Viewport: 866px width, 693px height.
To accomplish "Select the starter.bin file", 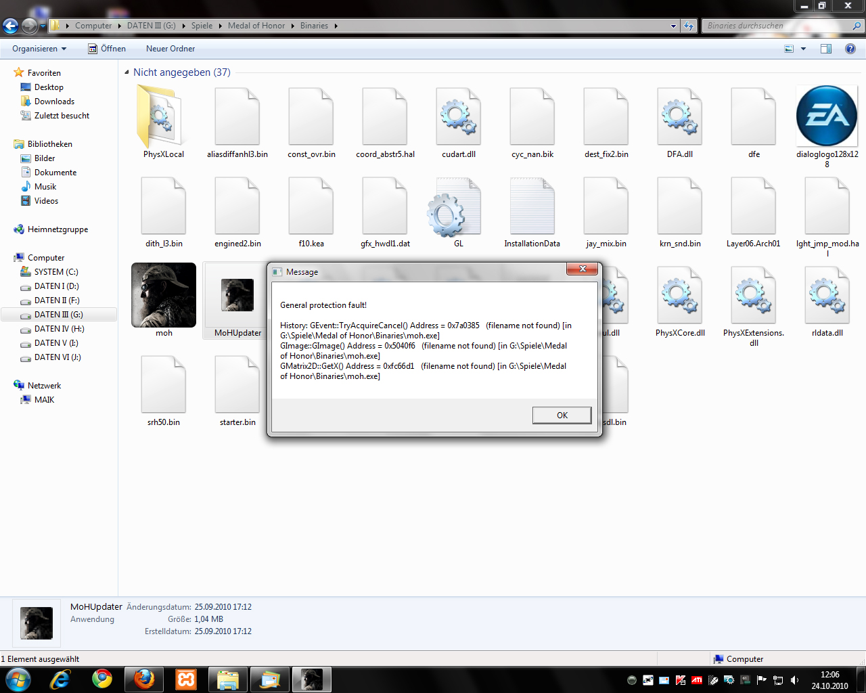I will (237, 390).
